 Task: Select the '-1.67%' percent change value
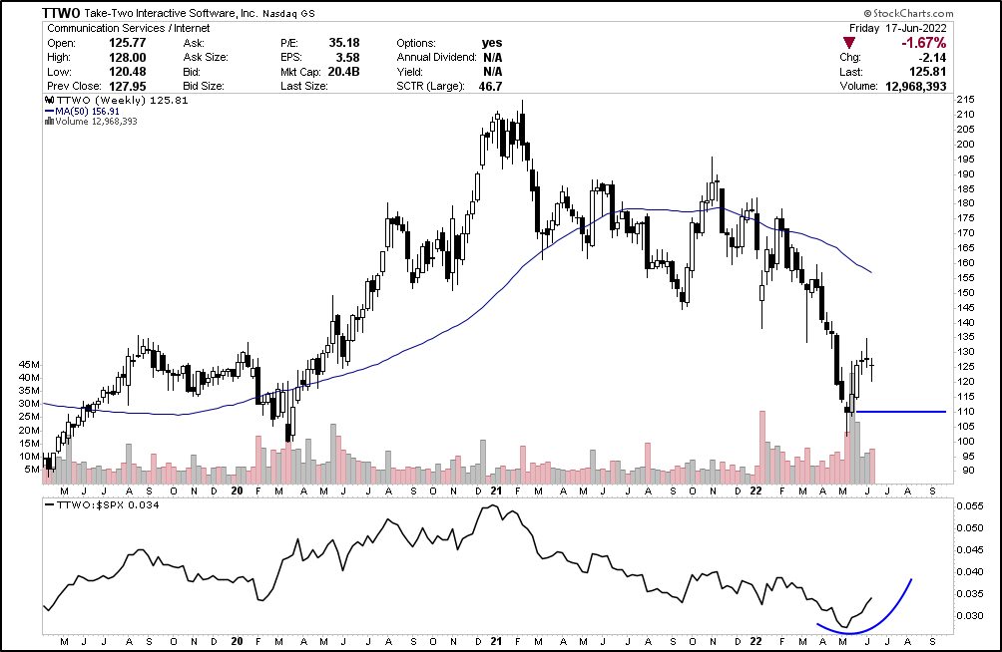pyautogui.click(x=923, y=43)
